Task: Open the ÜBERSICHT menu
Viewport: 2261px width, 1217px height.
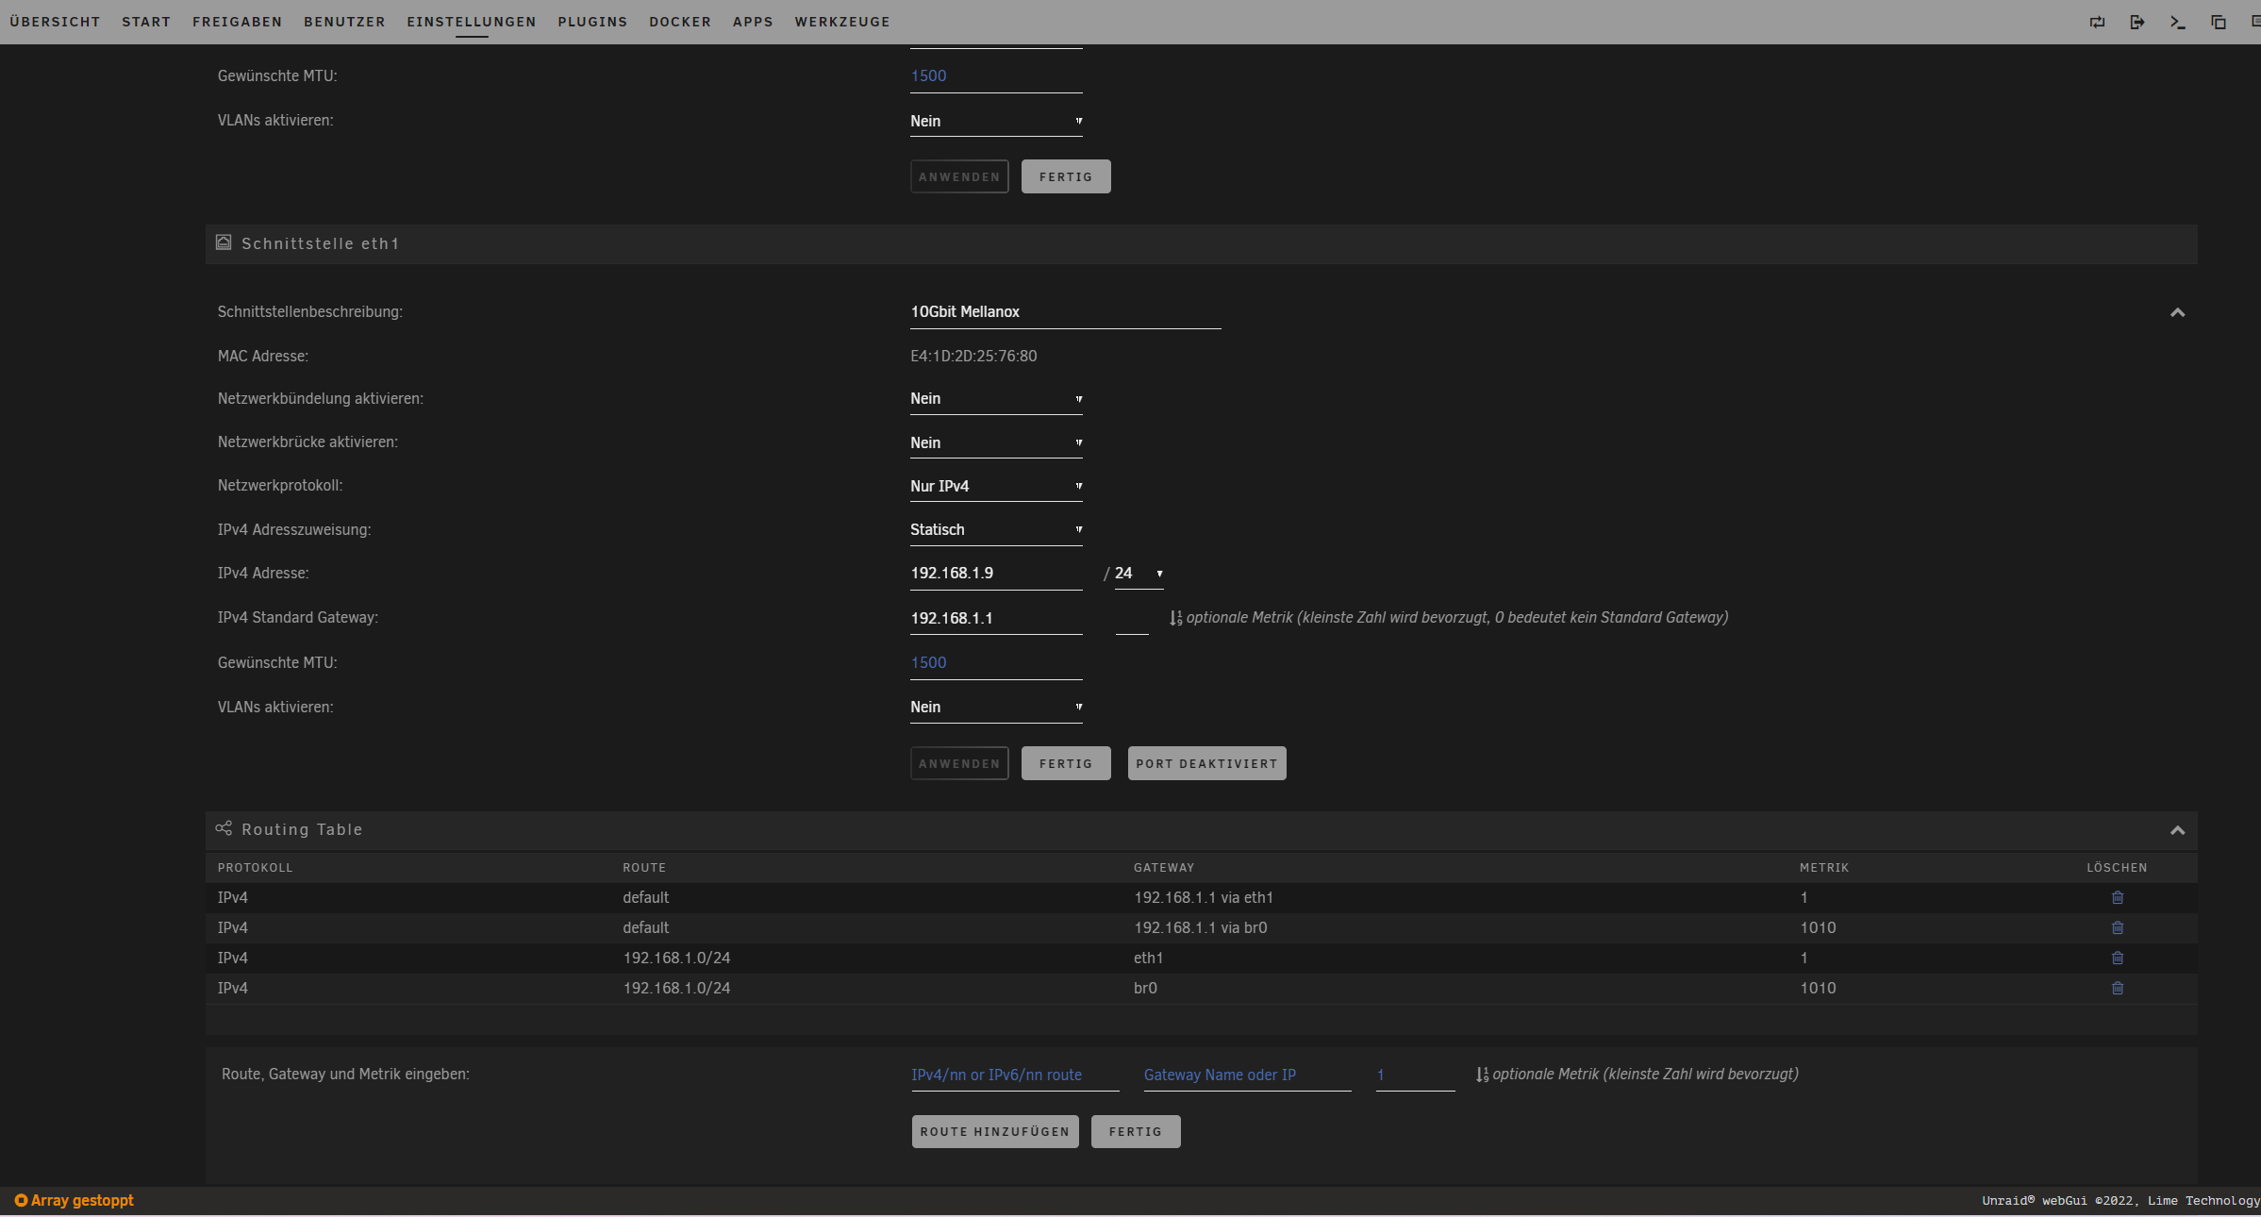Action: (55, 22)
